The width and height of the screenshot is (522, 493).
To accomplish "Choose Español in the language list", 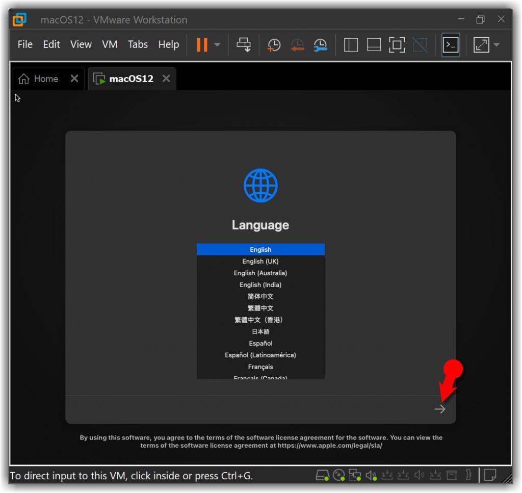I will coord(260,344).
